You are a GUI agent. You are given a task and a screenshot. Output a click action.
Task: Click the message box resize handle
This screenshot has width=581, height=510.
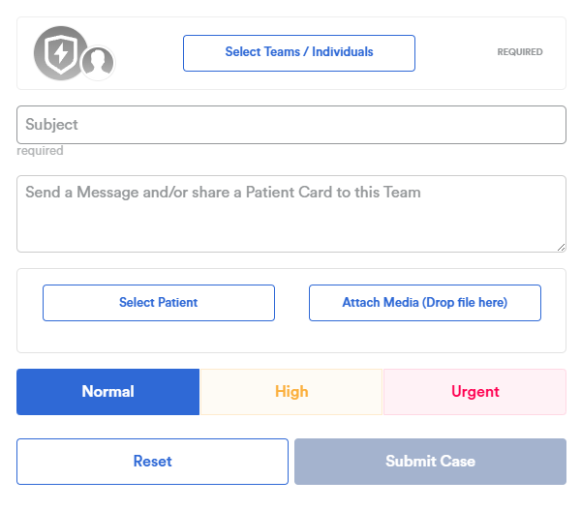(x=561, y=248)
